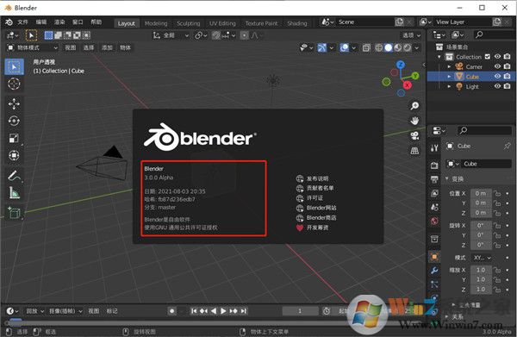
Task: Select the Transform tool
Action: (14, 155)
